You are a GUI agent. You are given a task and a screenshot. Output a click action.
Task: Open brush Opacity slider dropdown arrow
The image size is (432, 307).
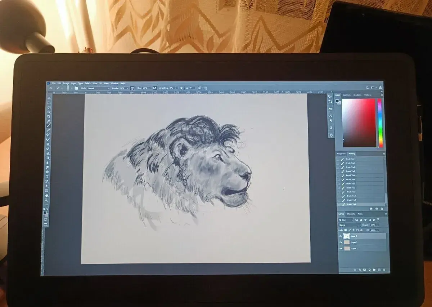click(x=127, y=88)
